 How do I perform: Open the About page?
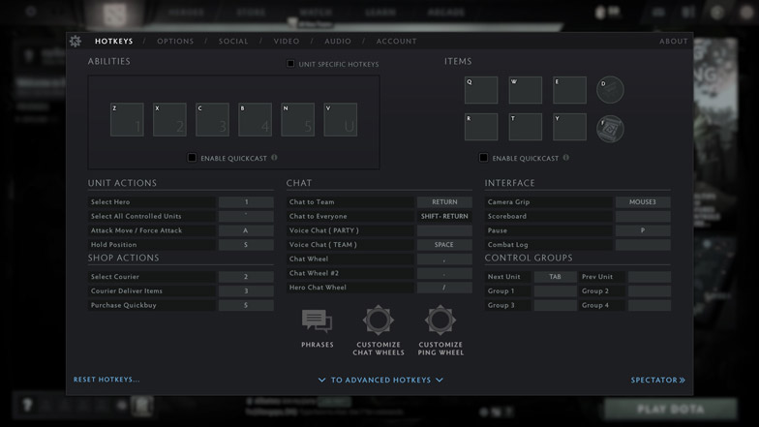[x=674, y=41]
